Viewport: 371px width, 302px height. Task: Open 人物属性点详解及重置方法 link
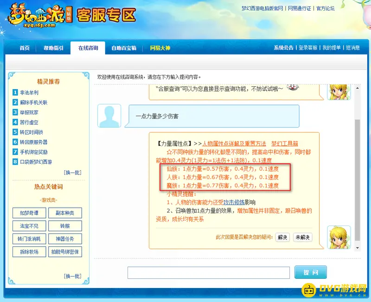(x=234, y=143)
